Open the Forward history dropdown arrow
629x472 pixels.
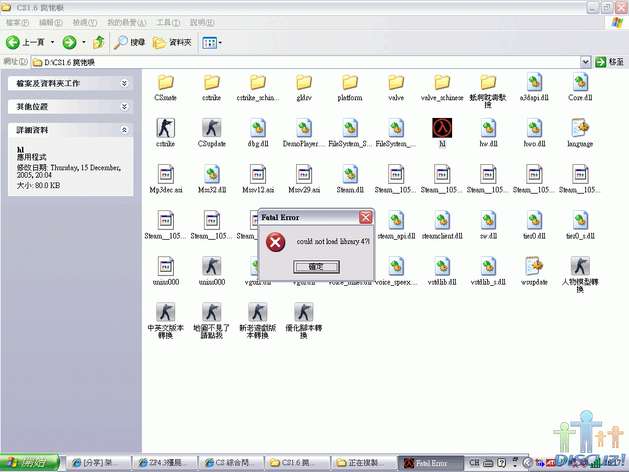[x=84, y=42]
